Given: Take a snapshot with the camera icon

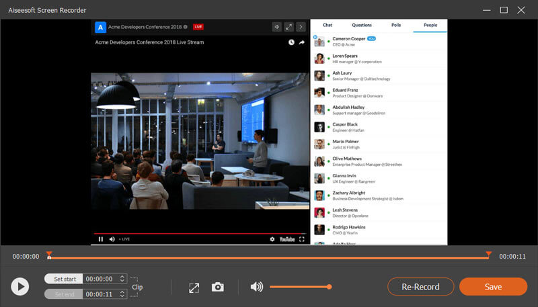Looking at the screenshot, I should (217, 287).
